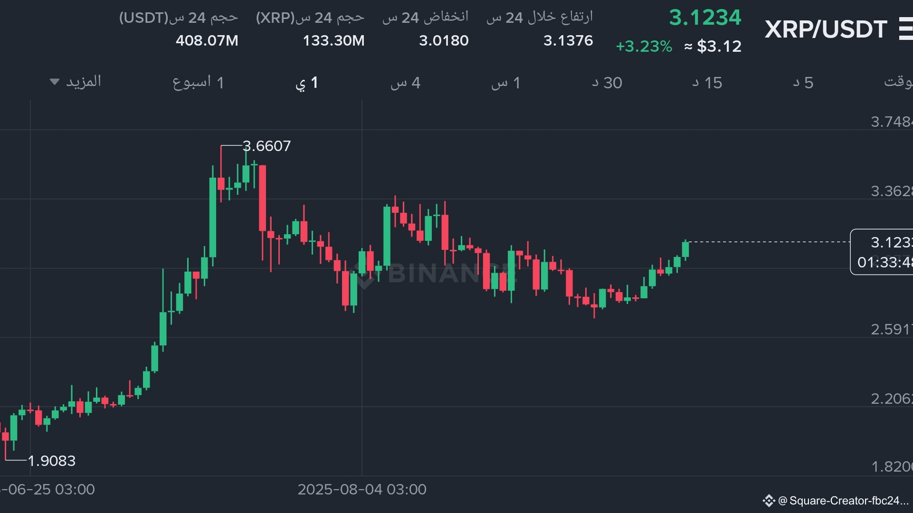The height and width of the screenshot is (513, 913).
Task: Click the 1.9083 low price marker
Action: 51,461
